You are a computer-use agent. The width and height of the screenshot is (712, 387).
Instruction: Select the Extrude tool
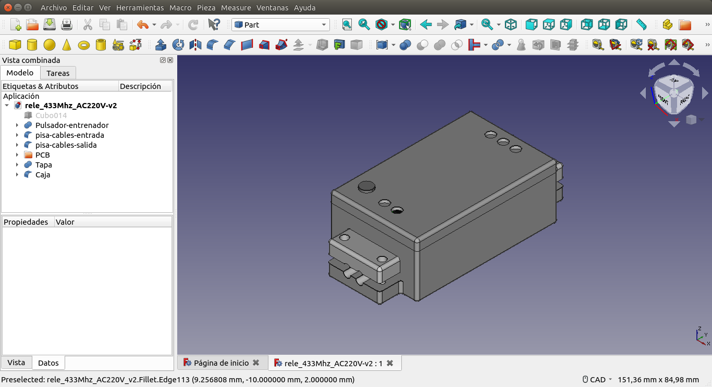[161, 45]
